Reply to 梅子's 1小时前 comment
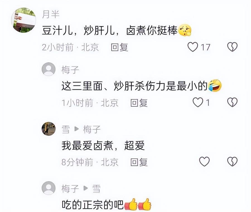The height and width of the screenshot is (212, 251). (139, 103)
